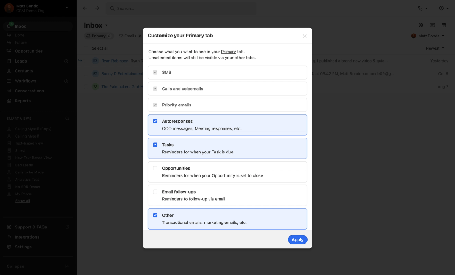
Task: Switch to the Primary tab
Action: point(99,36)
